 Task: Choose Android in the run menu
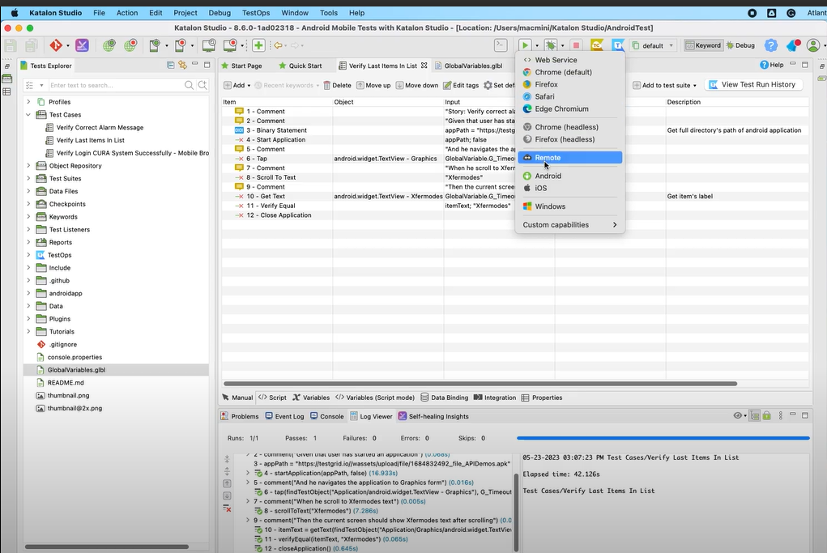[x=569, y=176]
